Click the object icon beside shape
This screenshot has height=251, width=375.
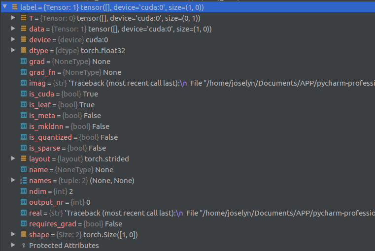24,234
